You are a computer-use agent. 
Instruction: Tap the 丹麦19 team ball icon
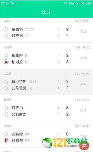point(6,36)
